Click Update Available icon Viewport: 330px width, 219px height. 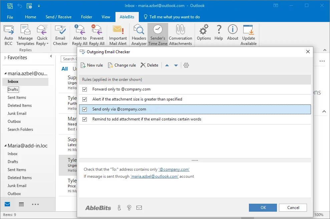click(249, 35)
